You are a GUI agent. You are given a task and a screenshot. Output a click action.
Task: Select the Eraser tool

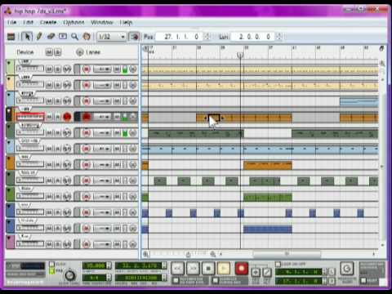[51, 37]
